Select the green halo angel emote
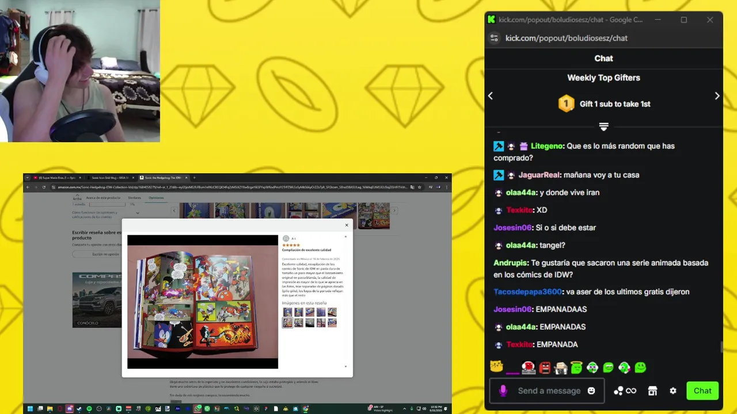 tap(576, 367)
